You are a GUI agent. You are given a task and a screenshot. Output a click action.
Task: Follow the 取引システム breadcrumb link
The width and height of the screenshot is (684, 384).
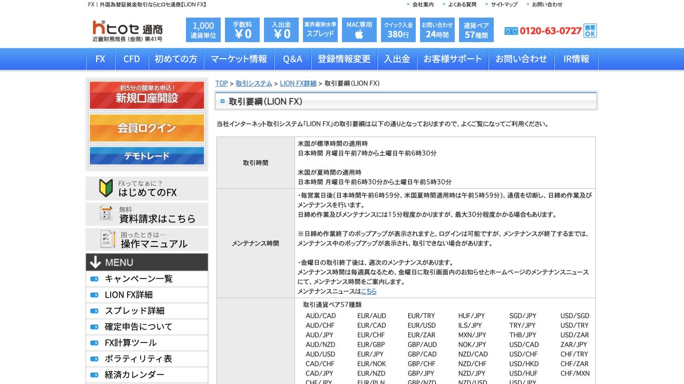pos(254,83)
